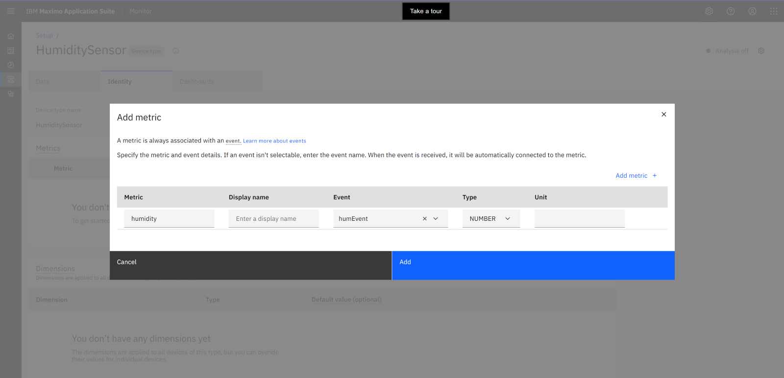
Task: Open the NUMBER type dropdown
Action: [x=490, y=219]
